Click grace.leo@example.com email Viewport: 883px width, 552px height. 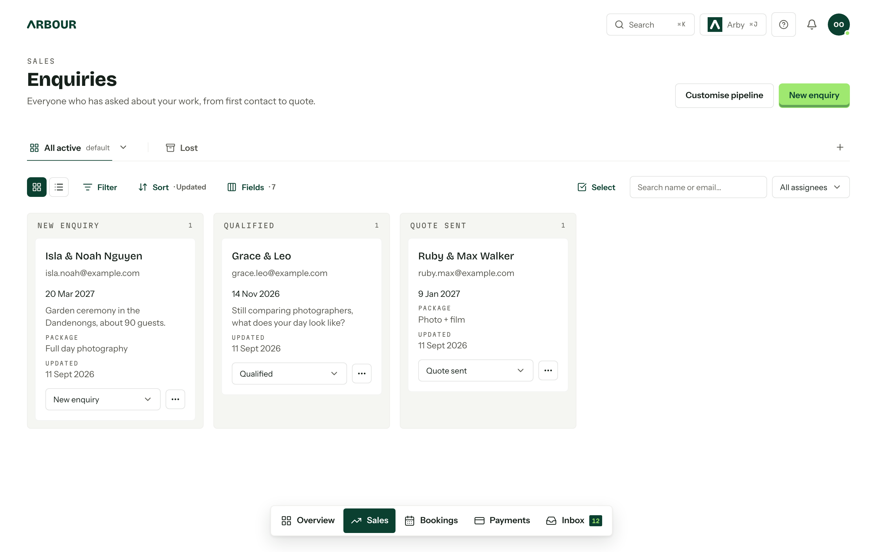coord(280,273)
